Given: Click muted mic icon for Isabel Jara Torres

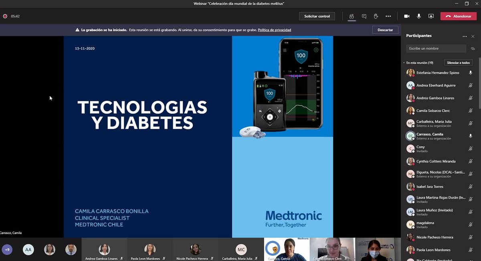Looking at the screenshot, I should click(471, 187).
